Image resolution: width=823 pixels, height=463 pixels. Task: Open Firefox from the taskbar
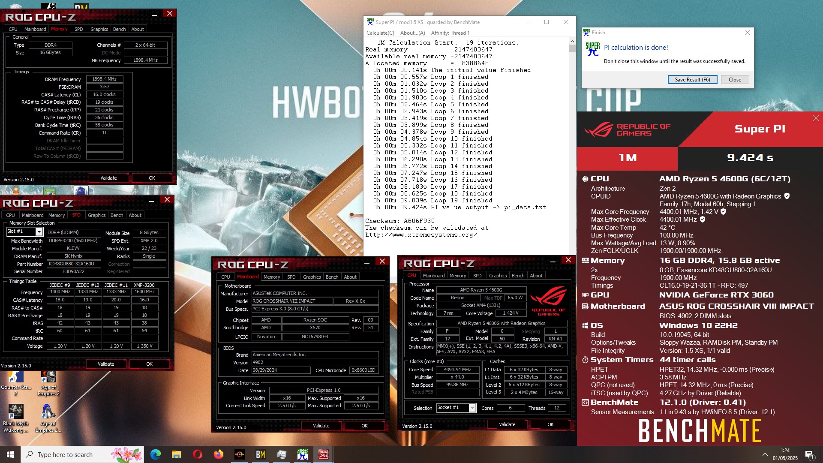[218, 454]
